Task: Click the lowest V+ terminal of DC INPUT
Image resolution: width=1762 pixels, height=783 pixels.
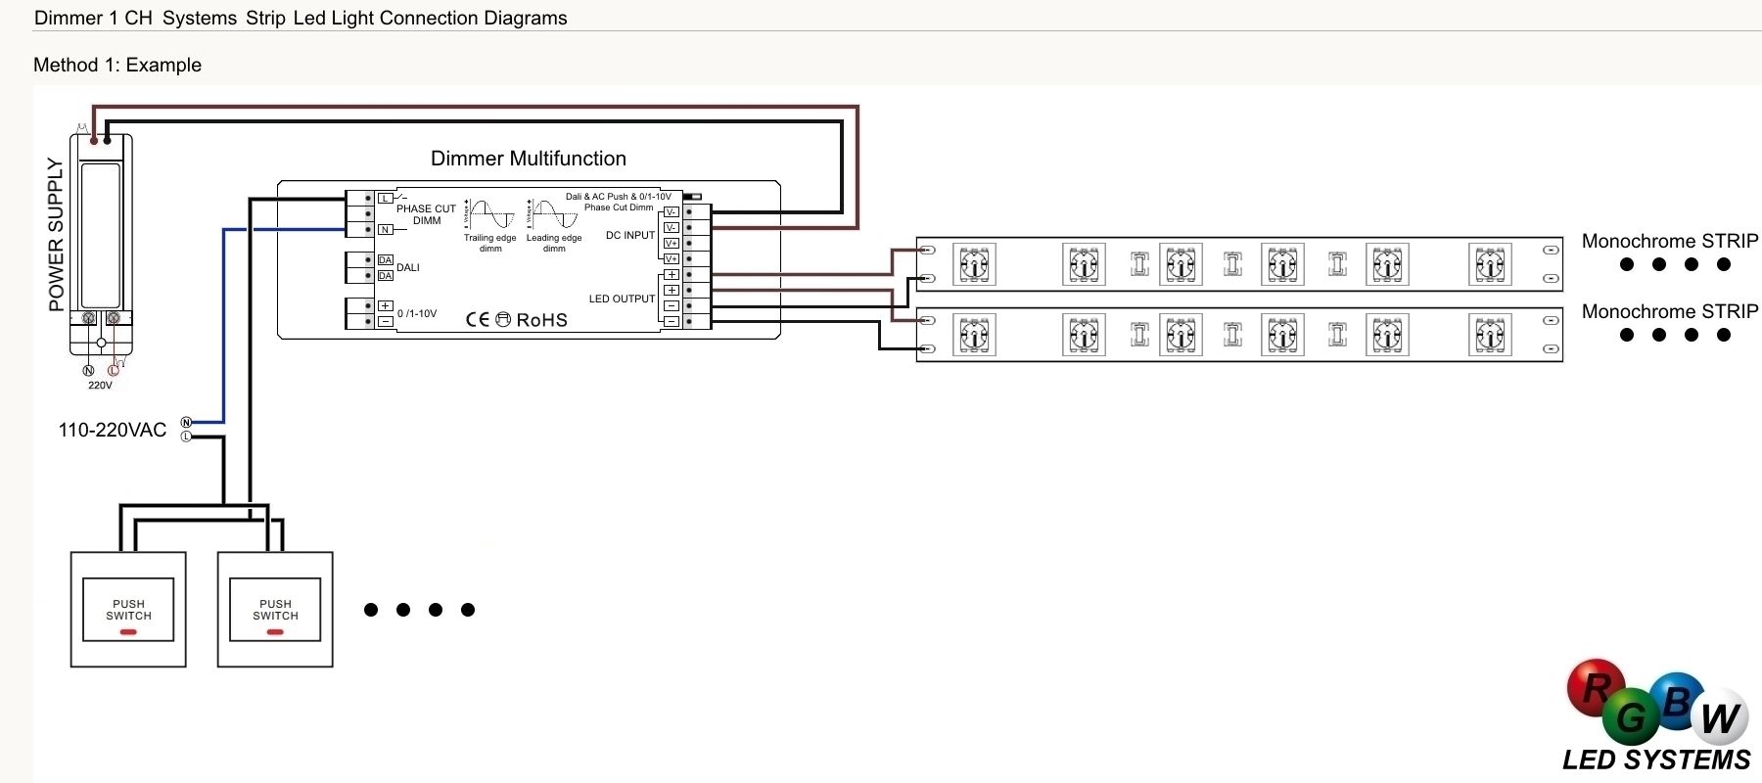Action: 672,258
